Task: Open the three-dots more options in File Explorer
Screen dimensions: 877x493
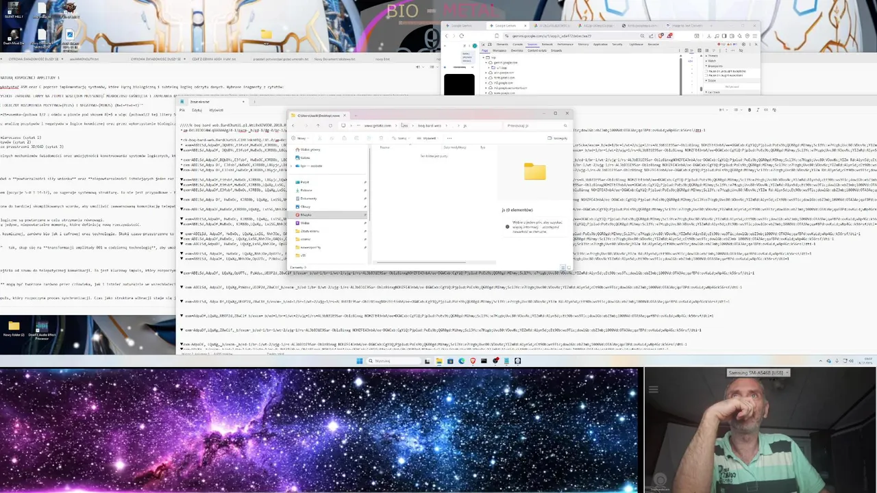Action: pyautogui.click(x=449, y=138)
